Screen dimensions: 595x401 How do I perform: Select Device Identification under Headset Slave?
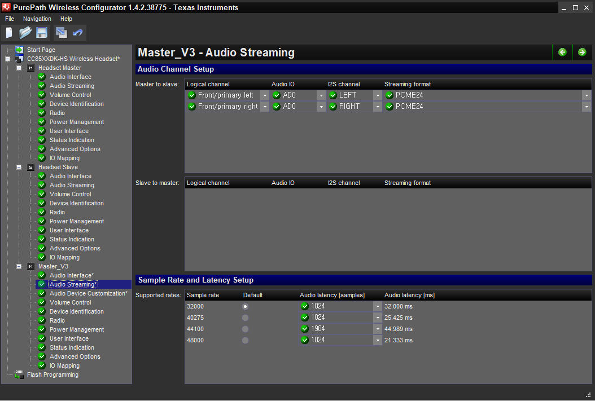77,203
